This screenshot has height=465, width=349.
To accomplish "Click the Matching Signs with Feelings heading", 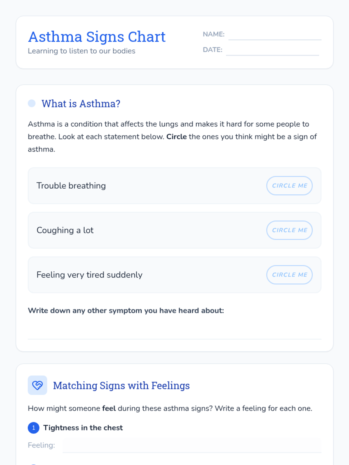I will (121, 386).
